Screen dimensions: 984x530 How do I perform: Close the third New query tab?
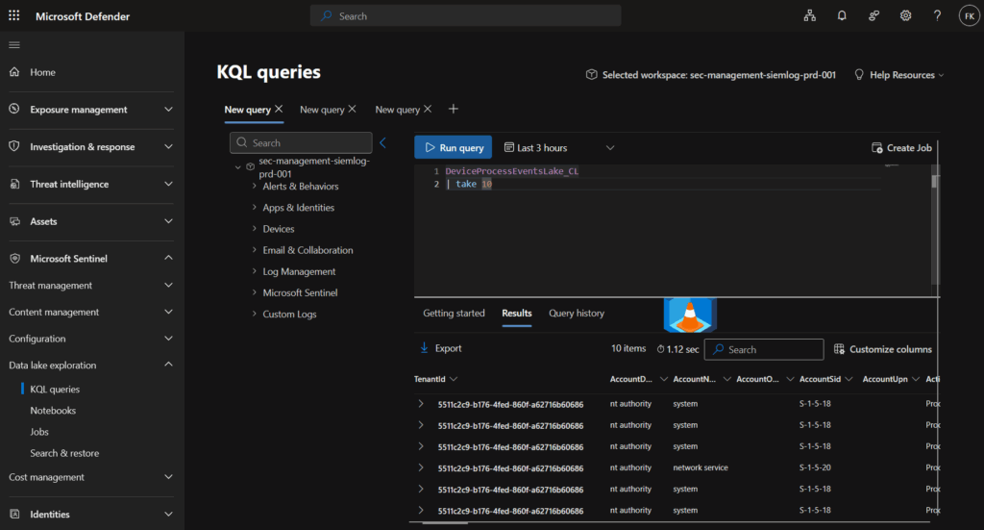point(428,109)
